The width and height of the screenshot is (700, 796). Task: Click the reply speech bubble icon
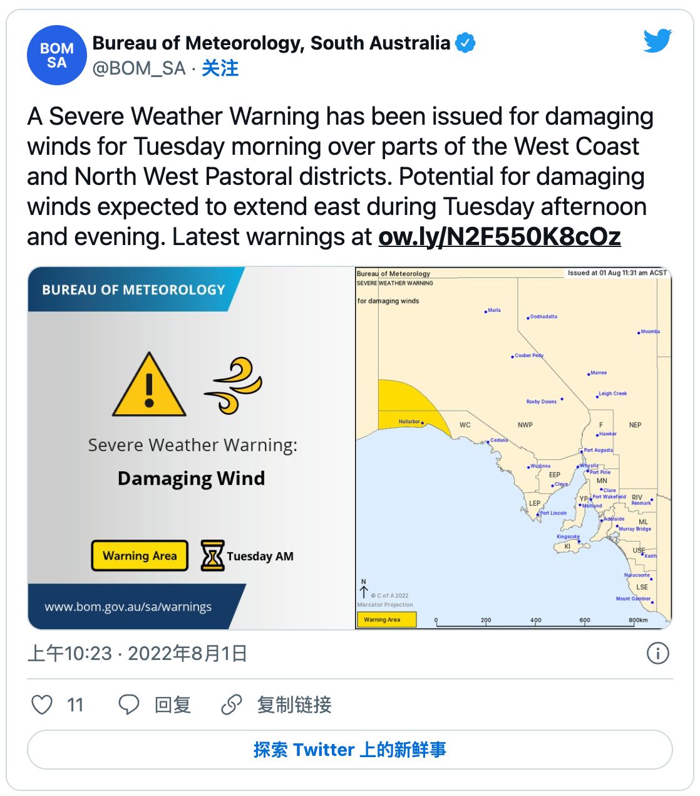128,704
